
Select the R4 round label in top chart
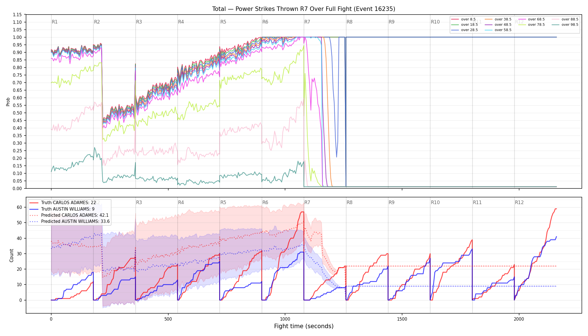pyautogui.click(x=181, y=22)
